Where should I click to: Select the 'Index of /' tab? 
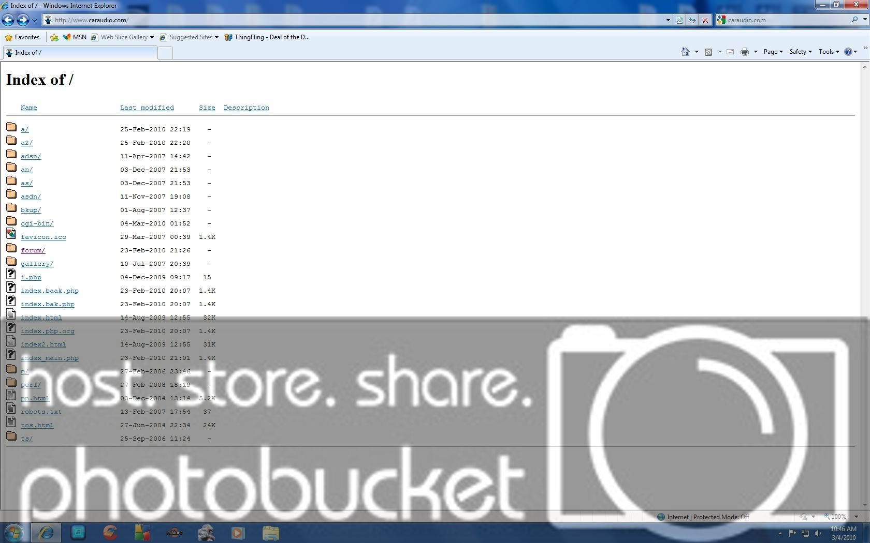(80, 53)
